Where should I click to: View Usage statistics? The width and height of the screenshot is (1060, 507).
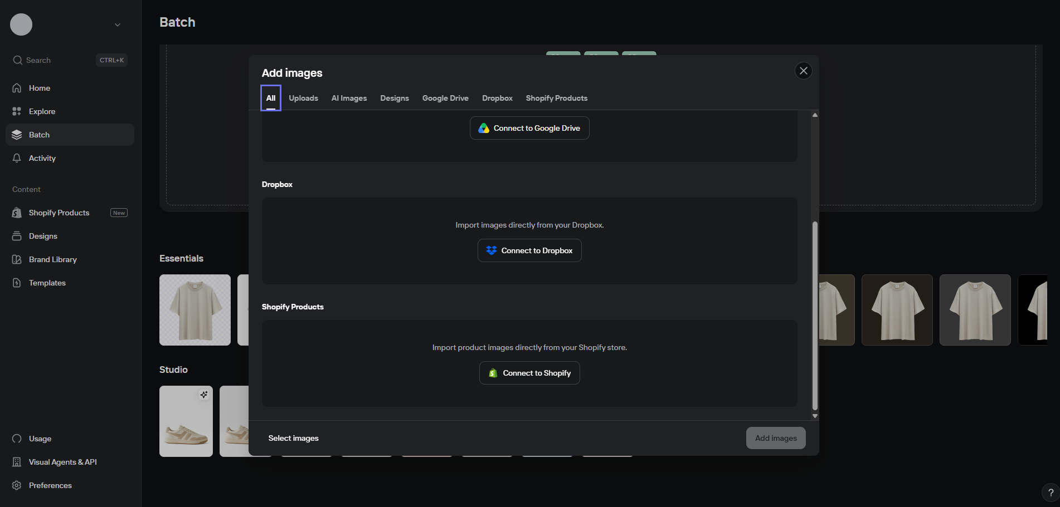(x=70, y=439)
